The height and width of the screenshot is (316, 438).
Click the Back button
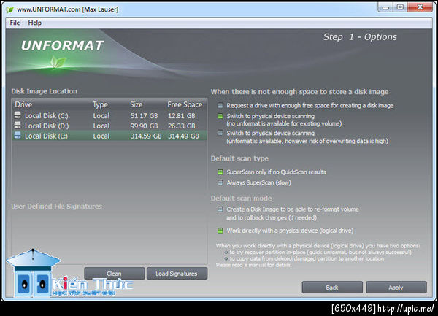pos(332,288)
